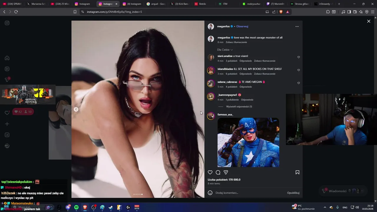Click in the Dodaj komentarz field
Image resolution: width=377 pixels, height=212 pixels.
250,193
